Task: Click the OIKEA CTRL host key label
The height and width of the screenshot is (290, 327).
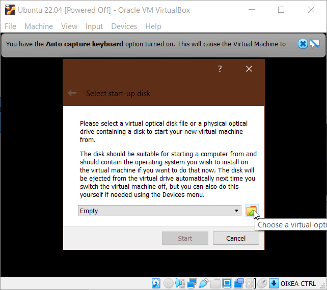Action: (x=298, y=284)
